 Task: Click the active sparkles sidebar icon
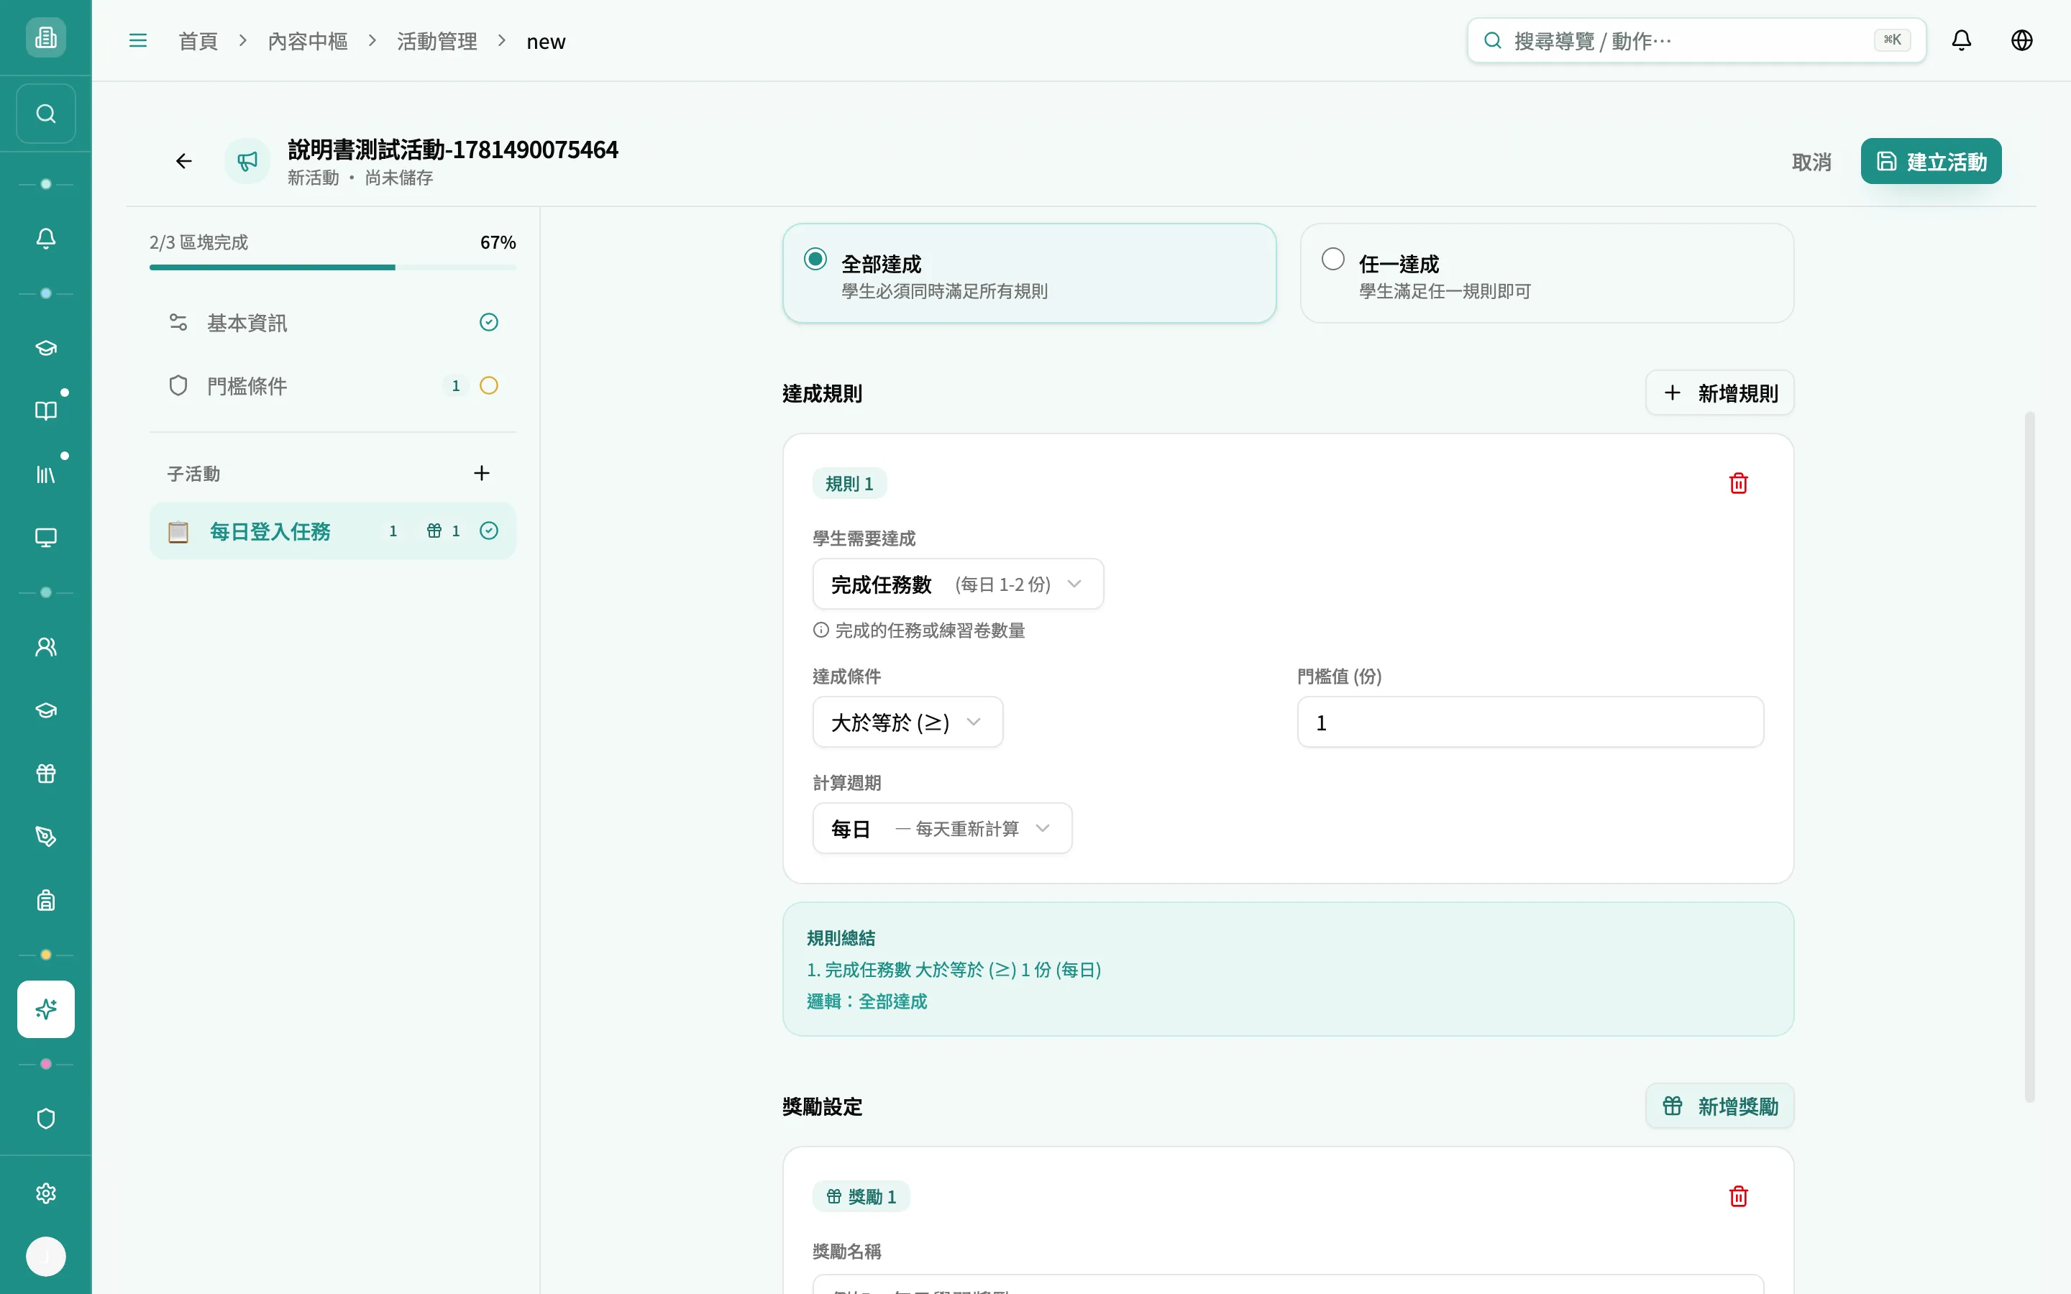[x=46, y=1010]
